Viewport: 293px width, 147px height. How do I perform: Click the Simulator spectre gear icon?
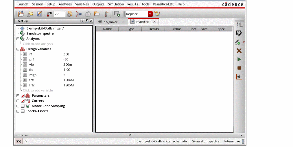(22, 34)
